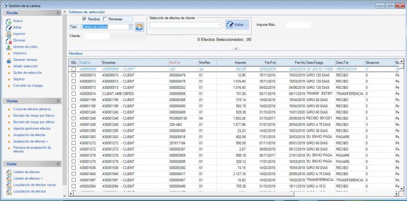Click the refresh arrows icon beside Tipo

[139, 27]
